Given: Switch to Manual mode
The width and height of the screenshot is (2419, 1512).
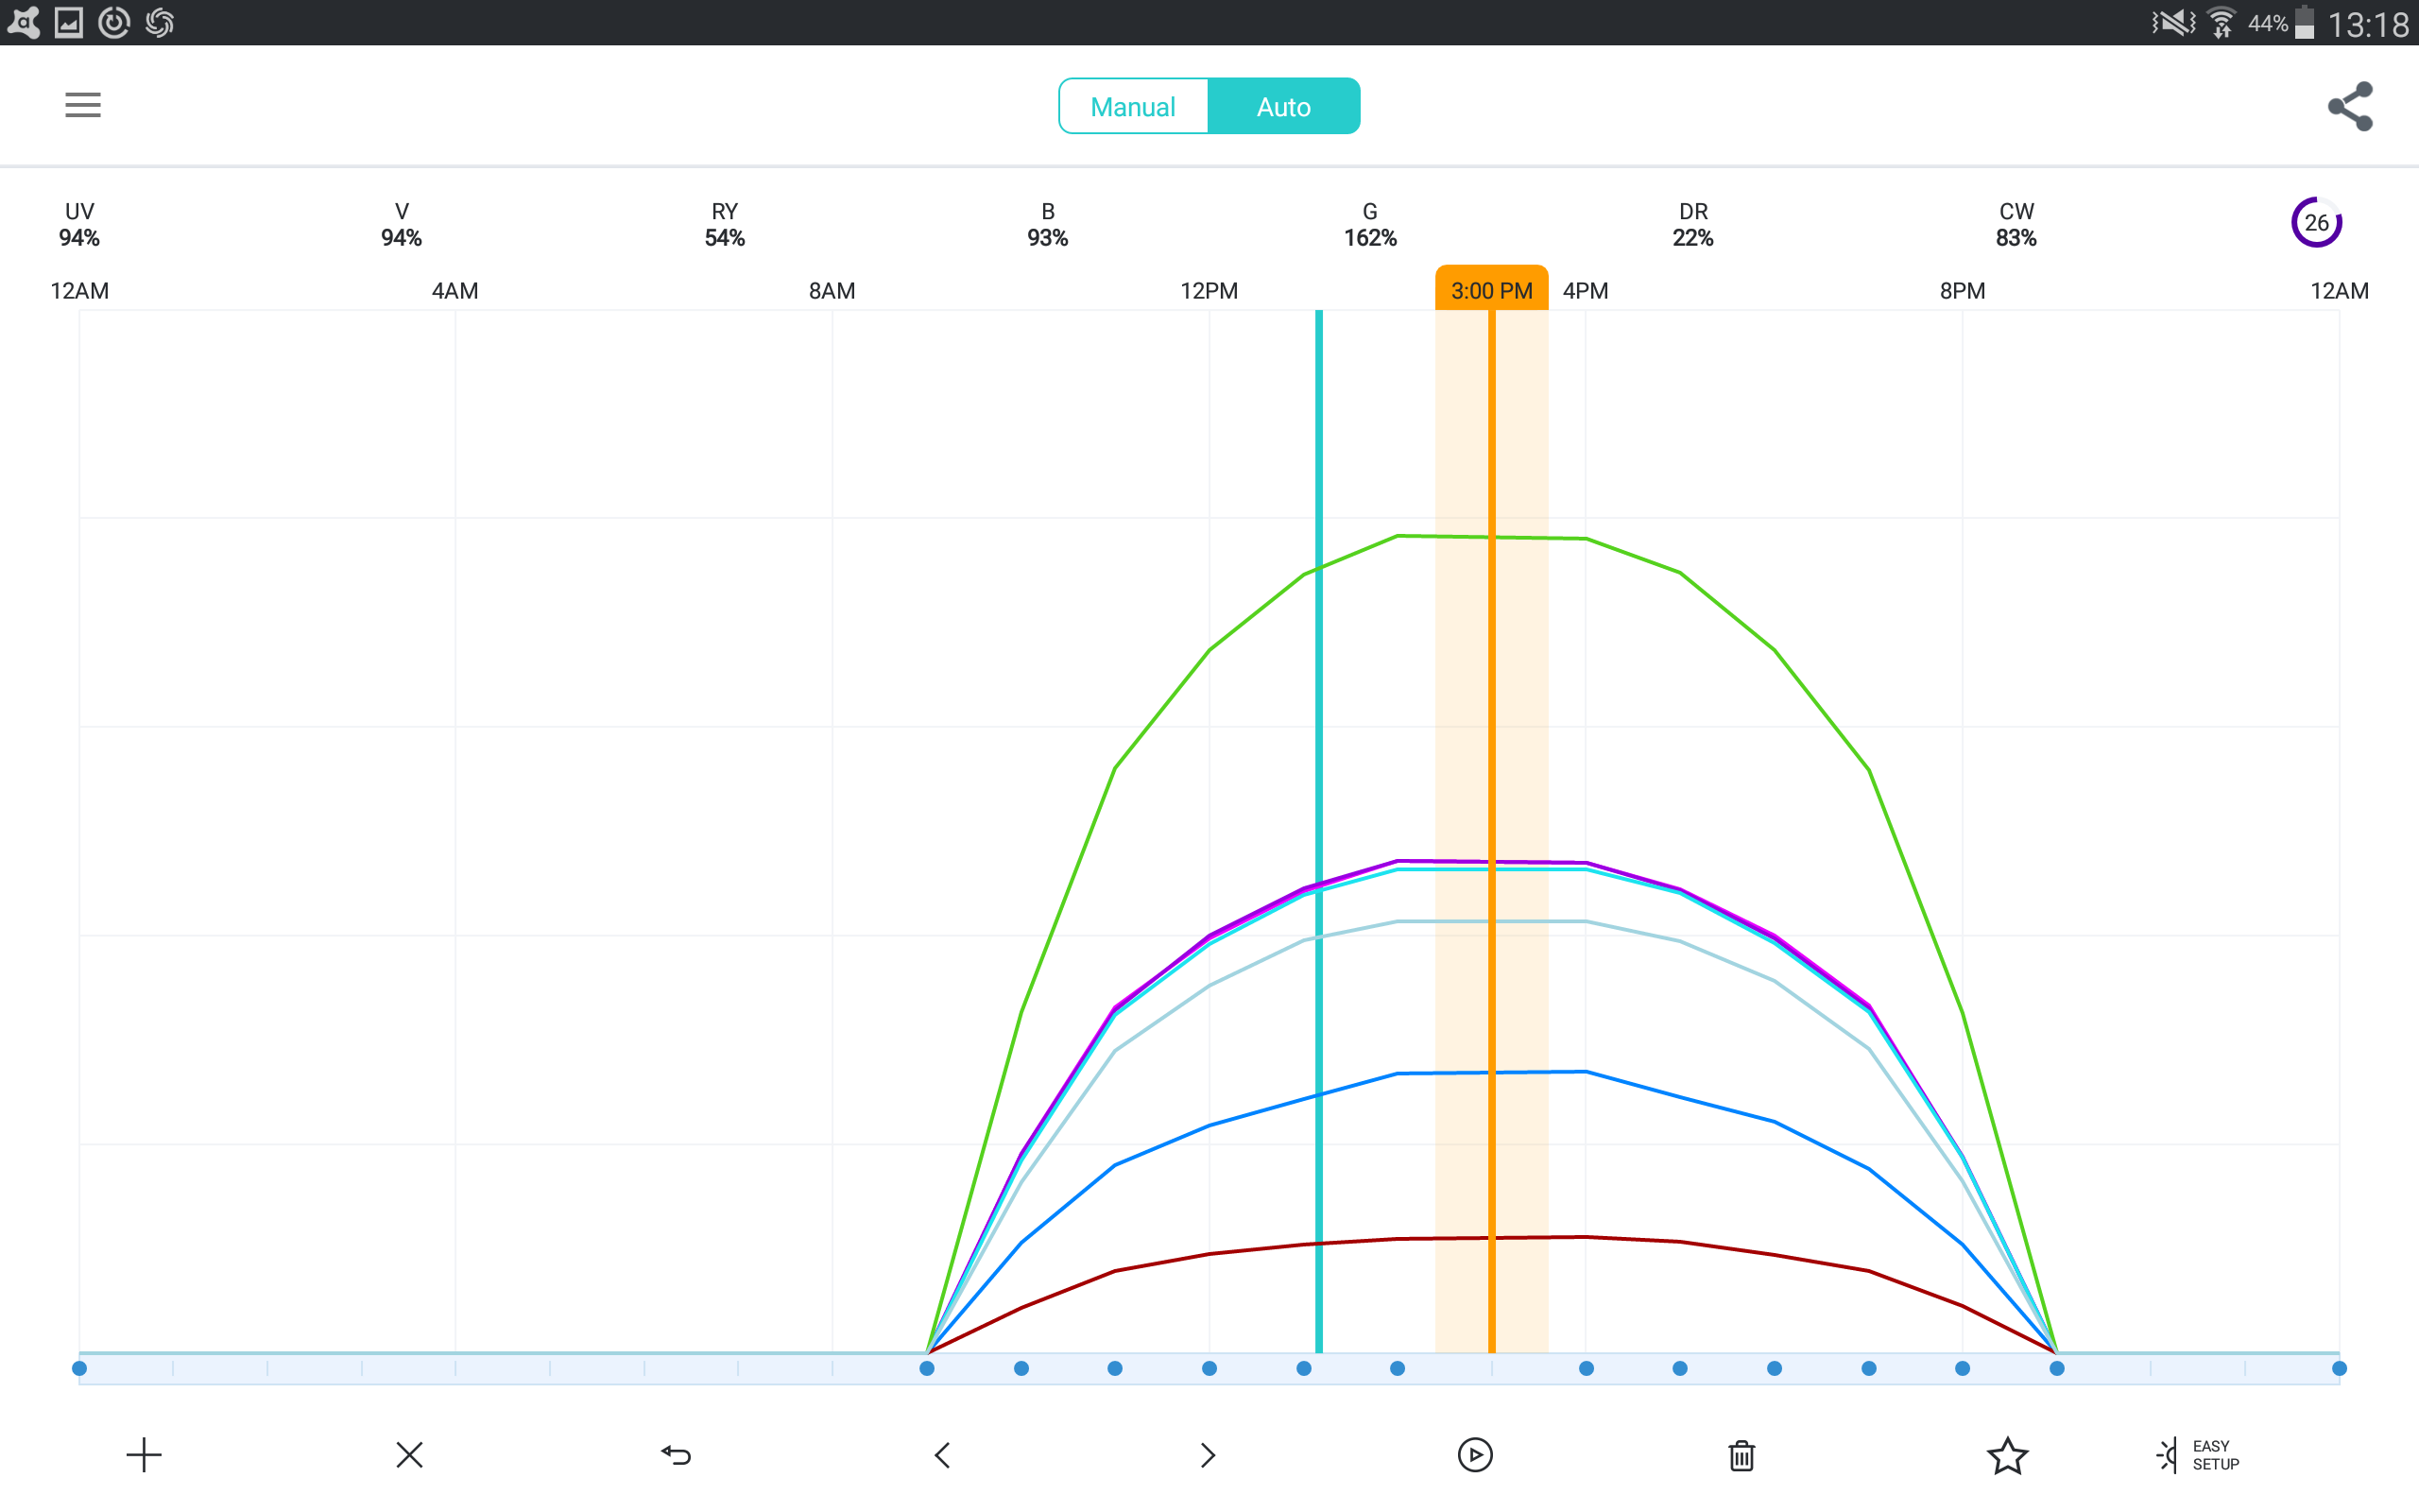Looking at the screenshot, I should click(x=1133, y=106).
